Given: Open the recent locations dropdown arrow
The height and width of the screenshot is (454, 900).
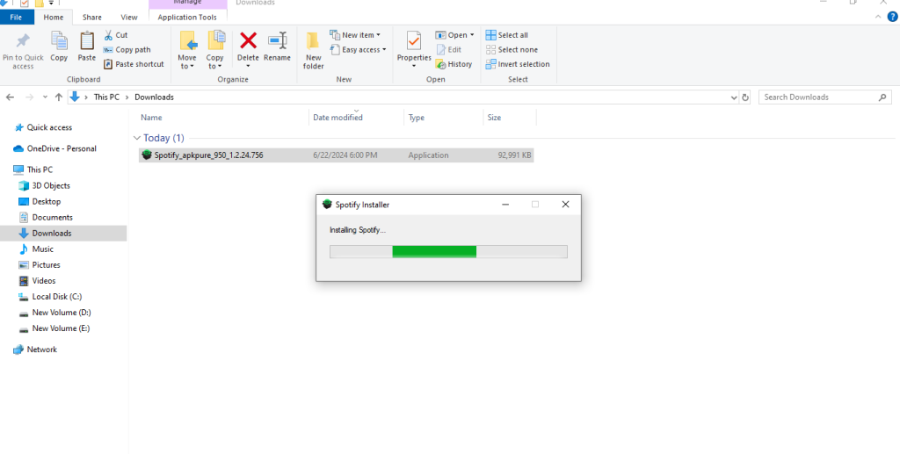Looking at the screenshot, I should pos(46,97).
